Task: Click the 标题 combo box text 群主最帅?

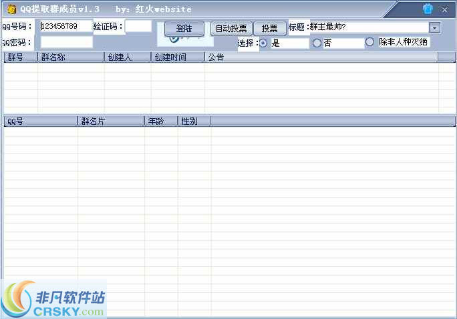Action: coord(328,27)
